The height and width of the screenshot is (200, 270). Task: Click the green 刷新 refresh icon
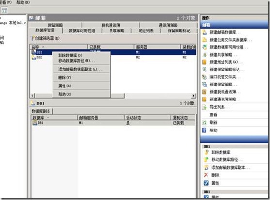[x=205, y=122]
